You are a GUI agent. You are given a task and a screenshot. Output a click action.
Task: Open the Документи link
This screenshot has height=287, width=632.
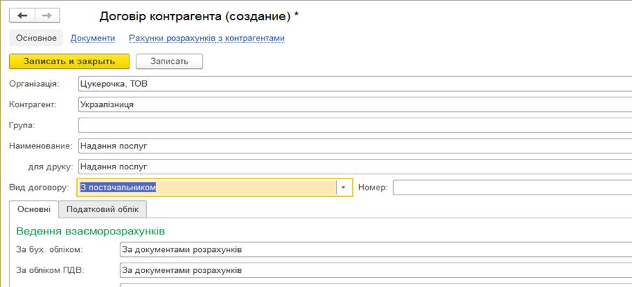pyautogui.click(x=92, y=38)
